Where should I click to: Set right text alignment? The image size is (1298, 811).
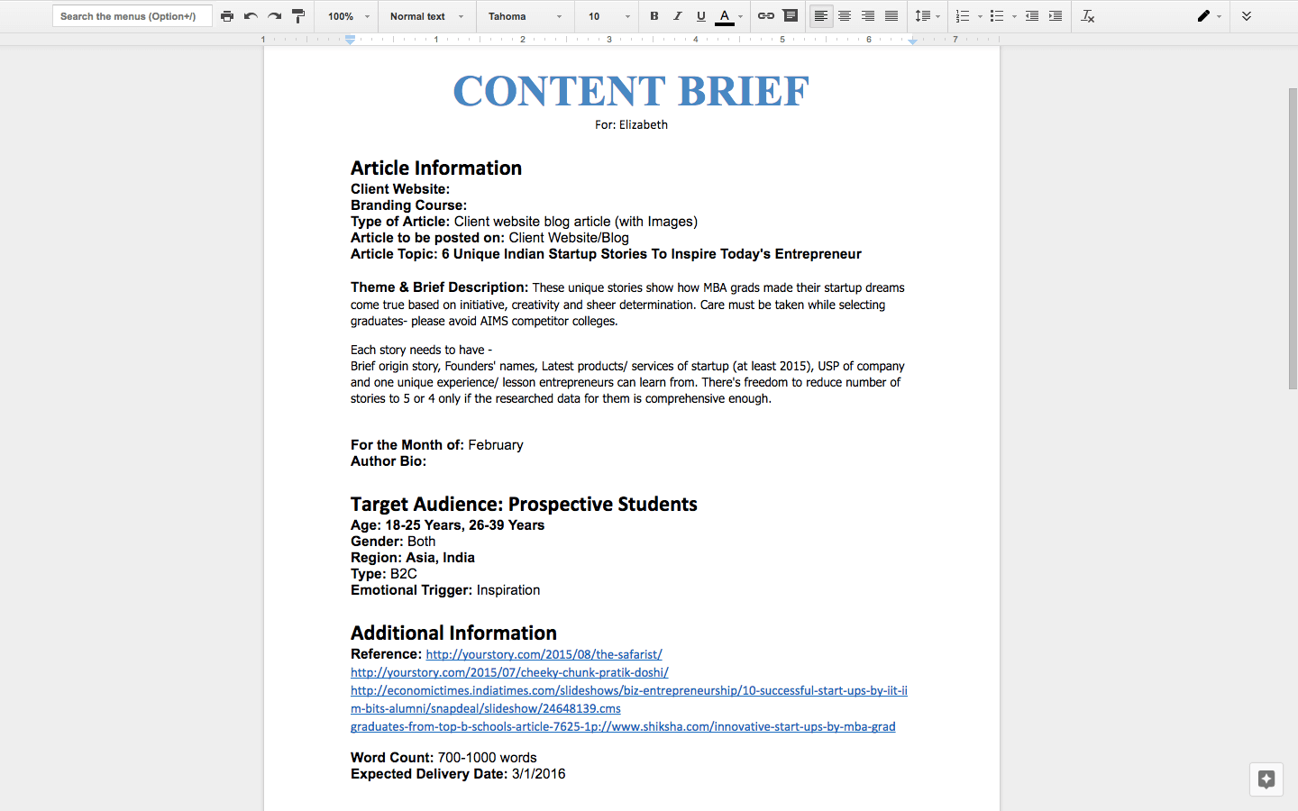[868, 16]
